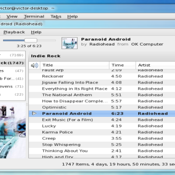Select the sidebar entry with 71 items
The height and width of the screenshot is (175, 175).
[x=13, y=87]
